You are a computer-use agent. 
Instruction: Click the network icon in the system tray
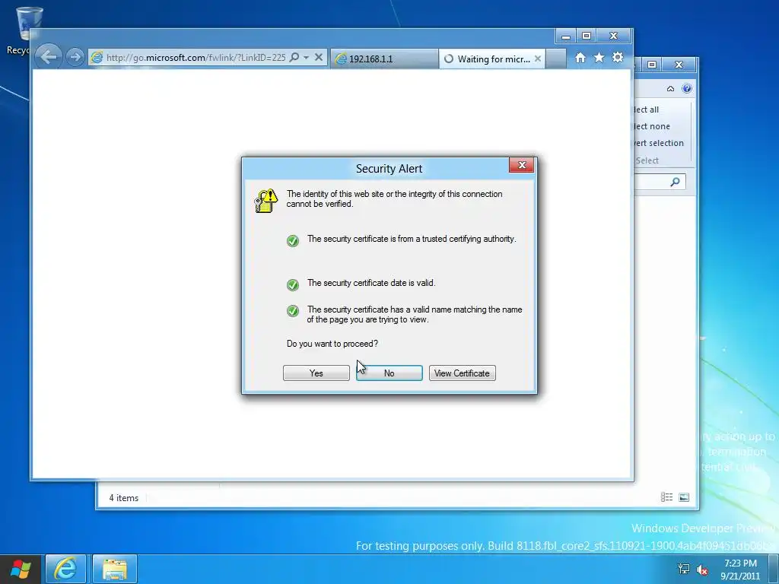pyautogui.click(x=684, y=569)
